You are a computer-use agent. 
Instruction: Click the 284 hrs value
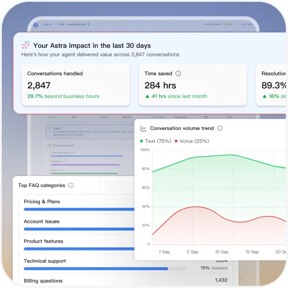pyautogui.click(x=160, y=85)
